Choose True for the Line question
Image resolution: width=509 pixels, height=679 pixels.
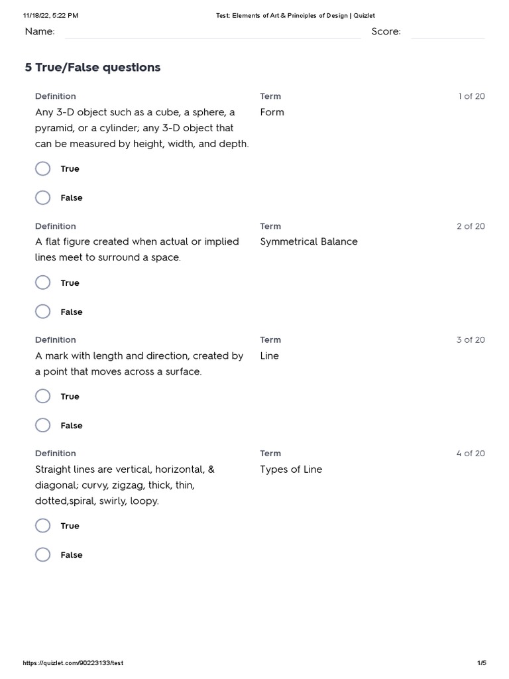(43, 397)
